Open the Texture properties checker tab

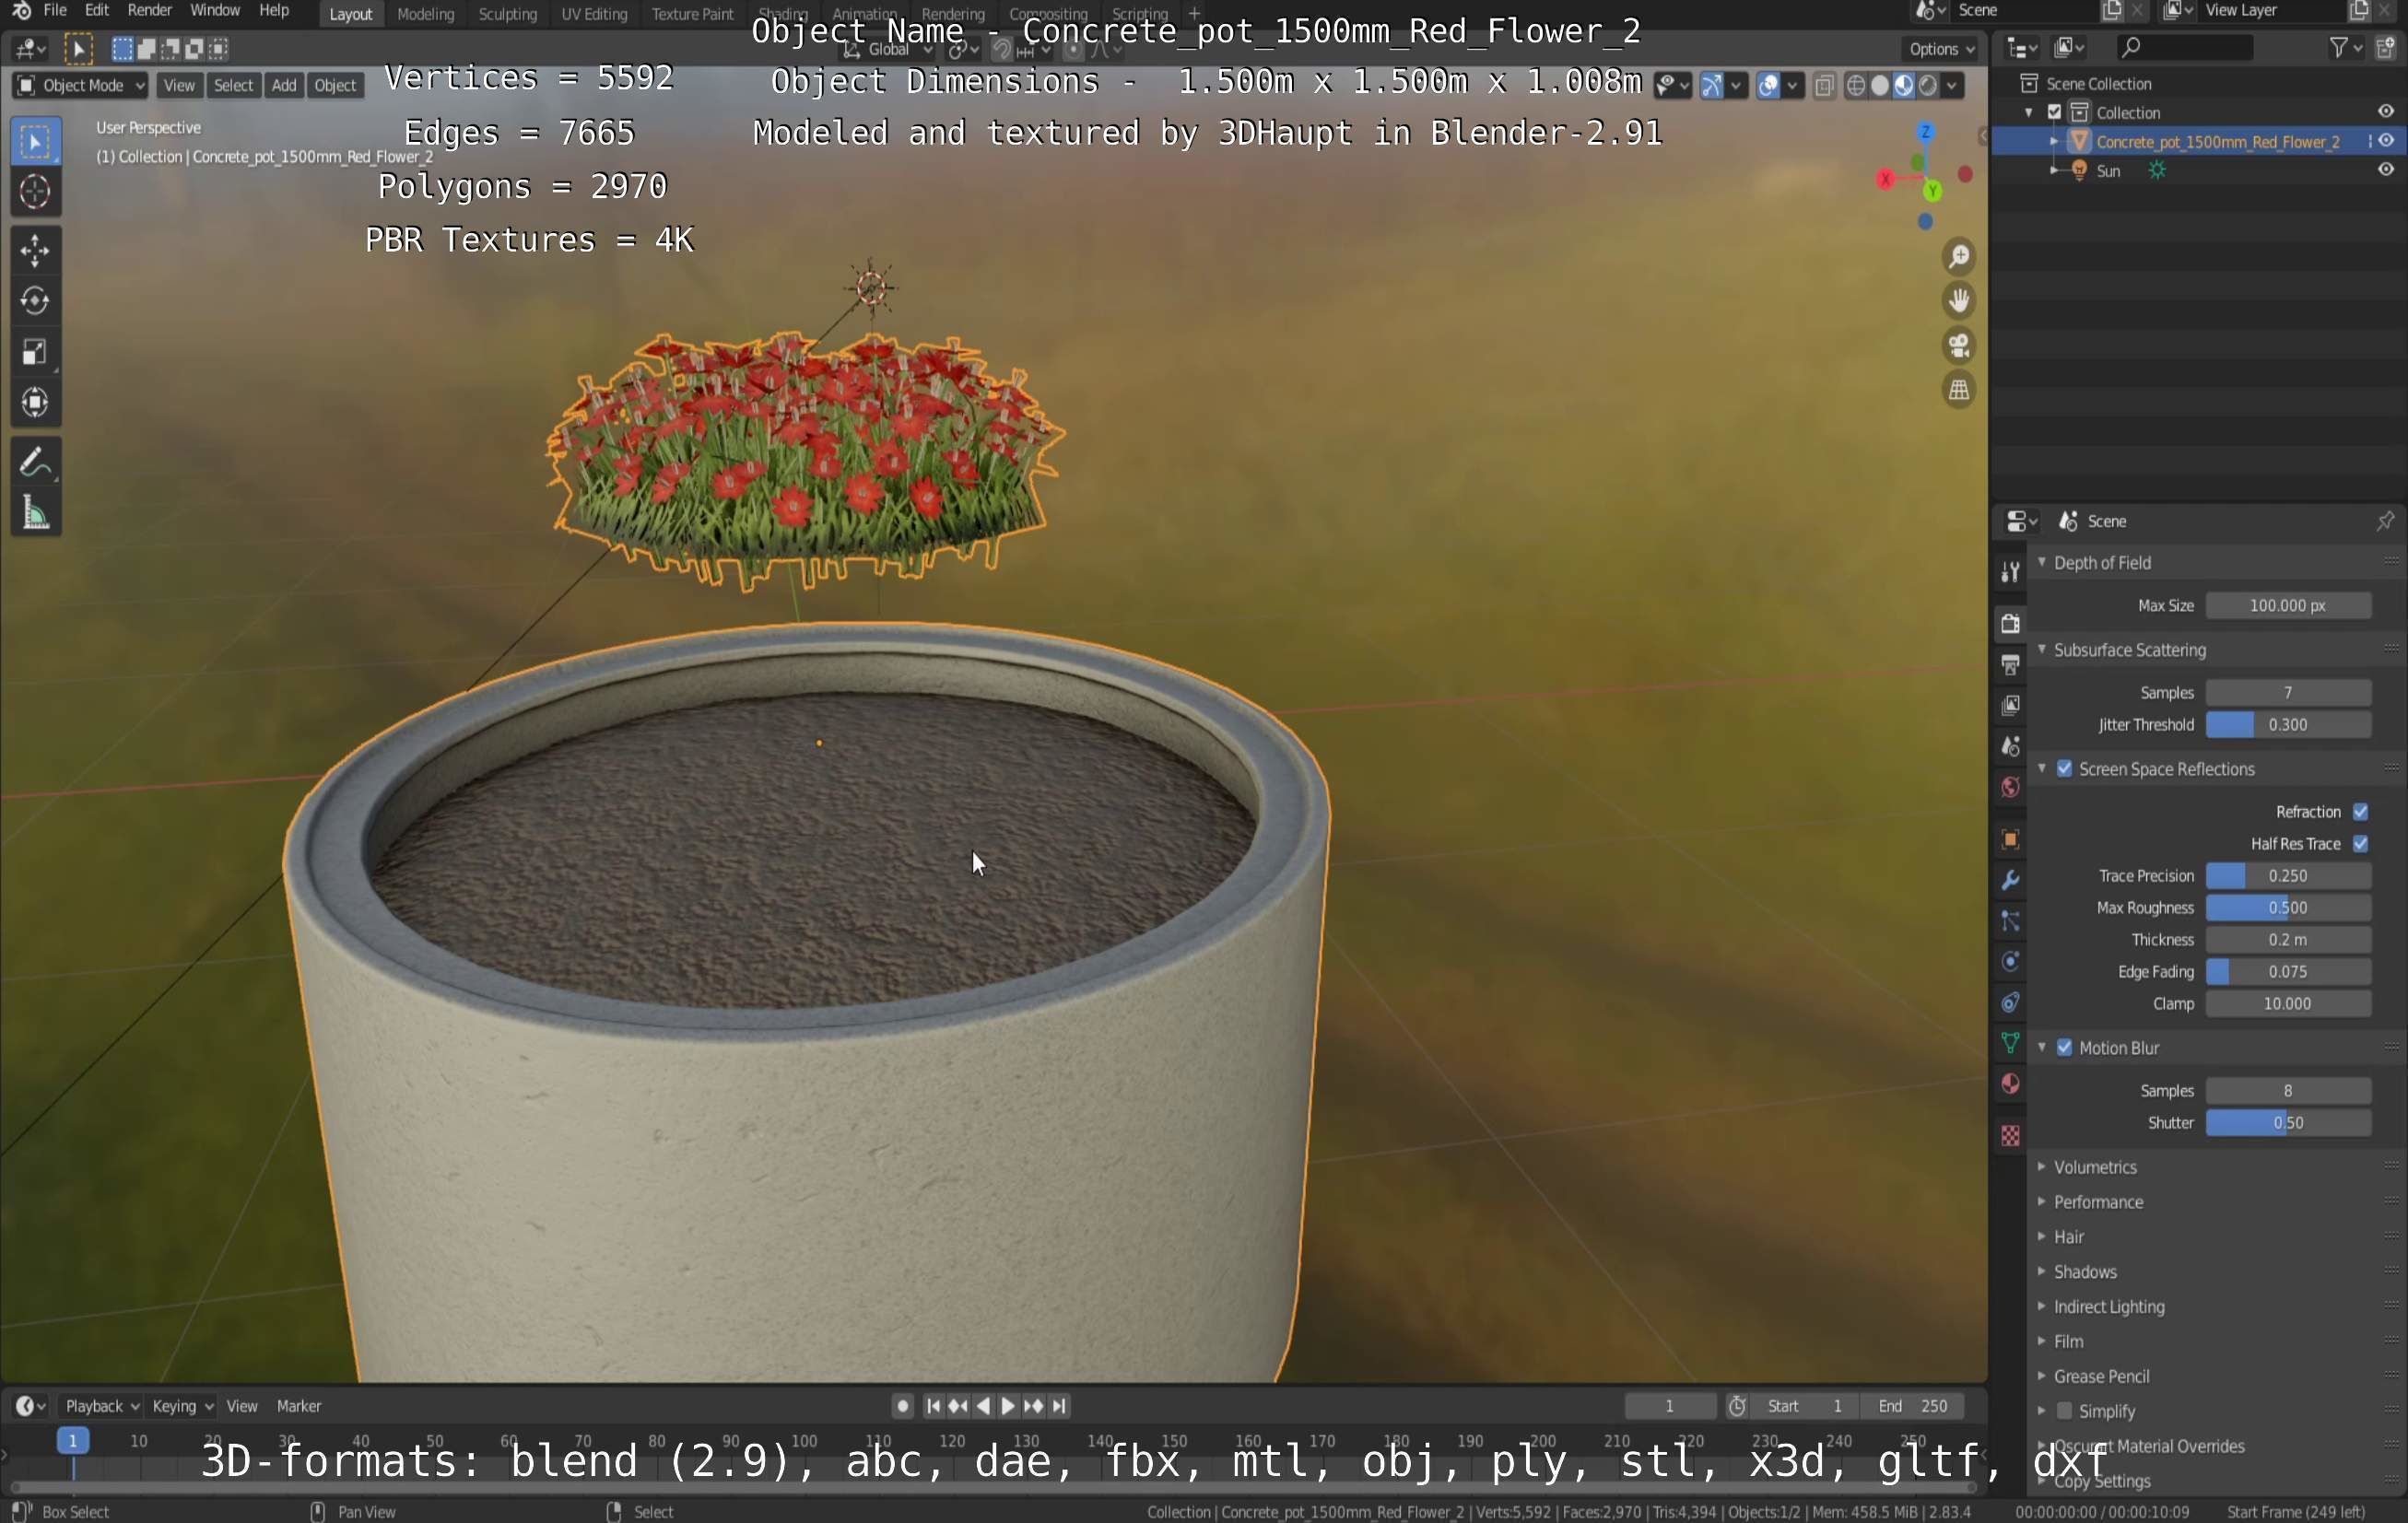tap(2010, 1136)
